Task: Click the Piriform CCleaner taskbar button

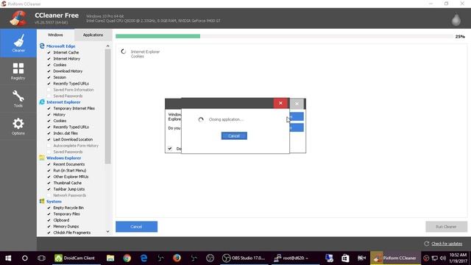Action: tap(395, 258)
